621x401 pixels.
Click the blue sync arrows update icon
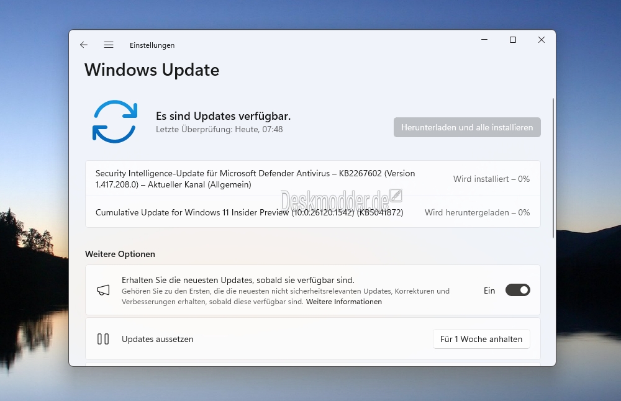pos(115,122)
